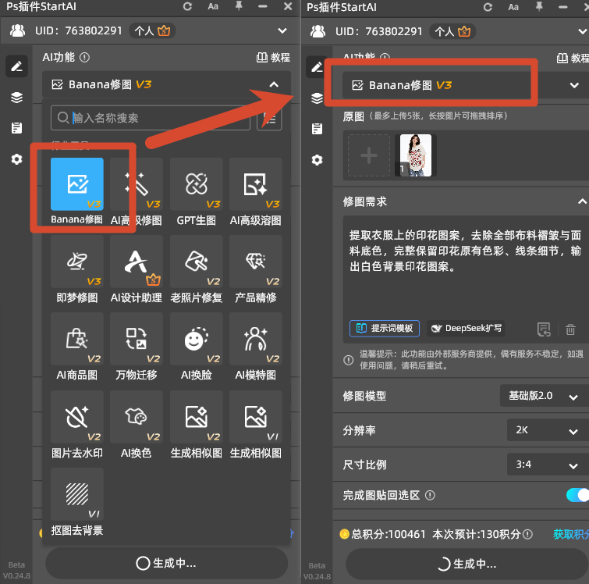Expand UID account dropdown in left panel

[282, 30]
